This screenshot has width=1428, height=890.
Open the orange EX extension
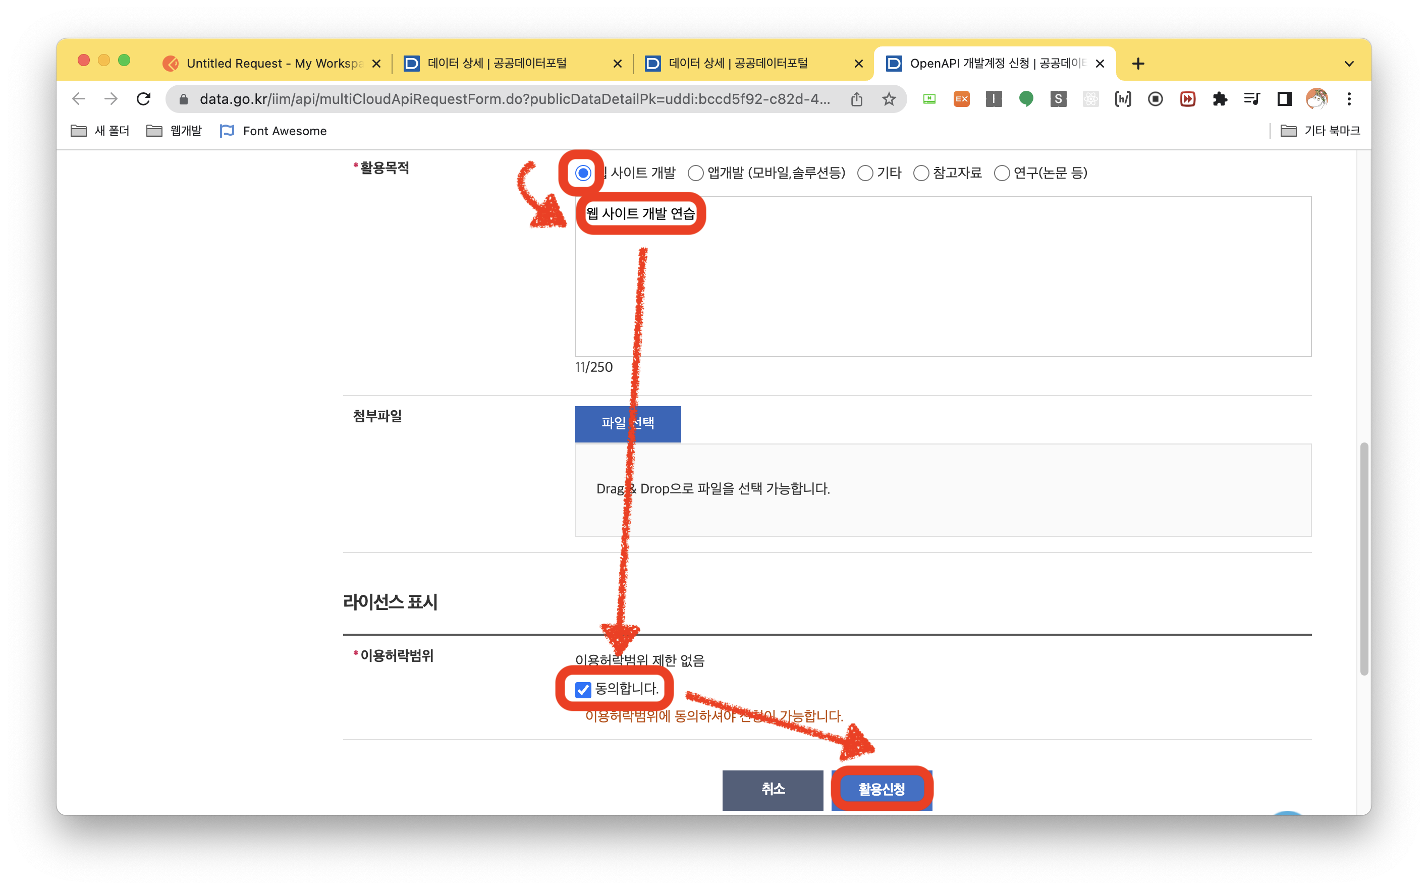pos(961,99)
